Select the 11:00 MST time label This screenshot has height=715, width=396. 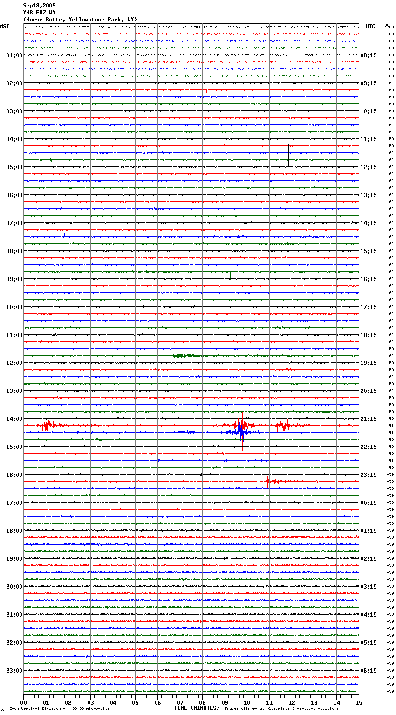tap(14, 335)
